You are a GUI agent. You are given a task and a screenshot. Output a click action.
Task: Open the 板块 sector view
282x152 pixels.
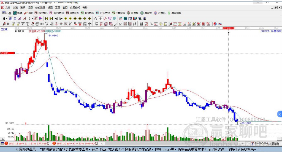click(18, 13)
